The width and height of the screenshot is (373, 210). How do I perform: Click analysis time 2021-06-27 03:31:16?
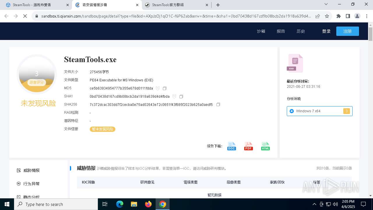(x=303, y=87)
